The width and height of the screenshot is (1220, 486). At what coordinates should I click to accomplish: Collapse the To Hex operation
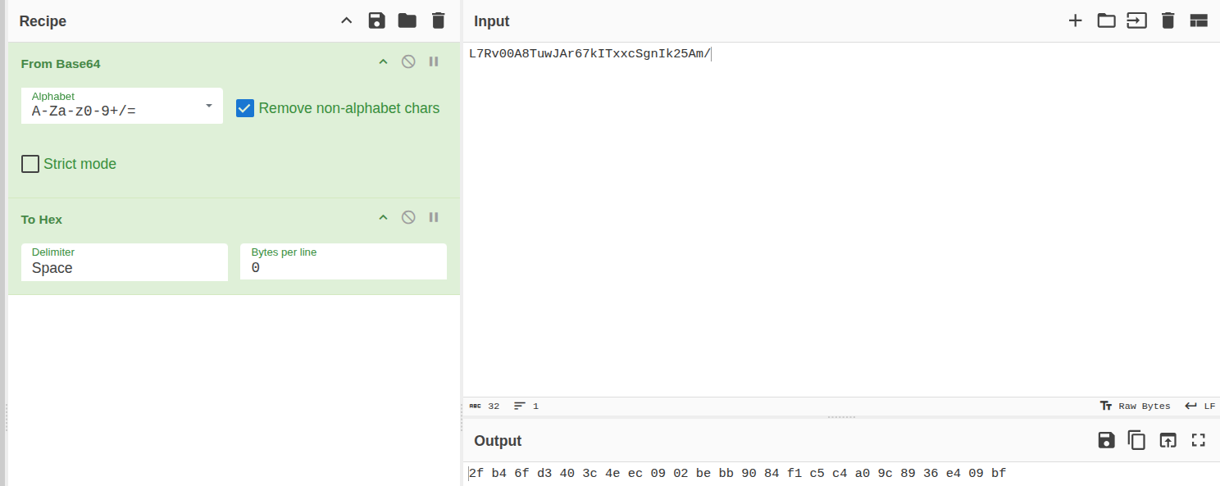tap(383, 217)
